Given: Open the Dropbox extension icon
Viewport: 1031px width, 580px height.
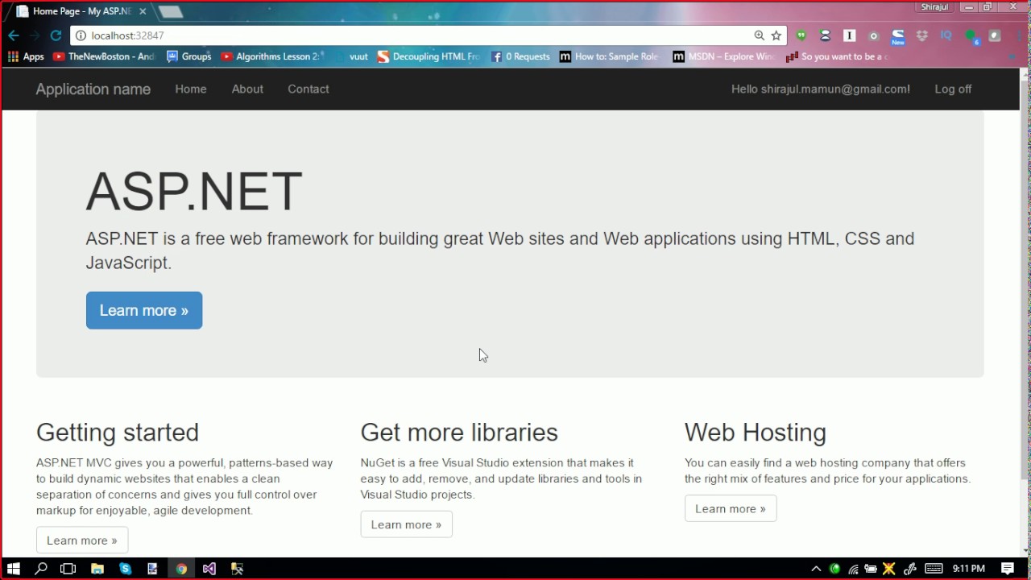Looking at the screenshot, I should [x=922, y=35].
